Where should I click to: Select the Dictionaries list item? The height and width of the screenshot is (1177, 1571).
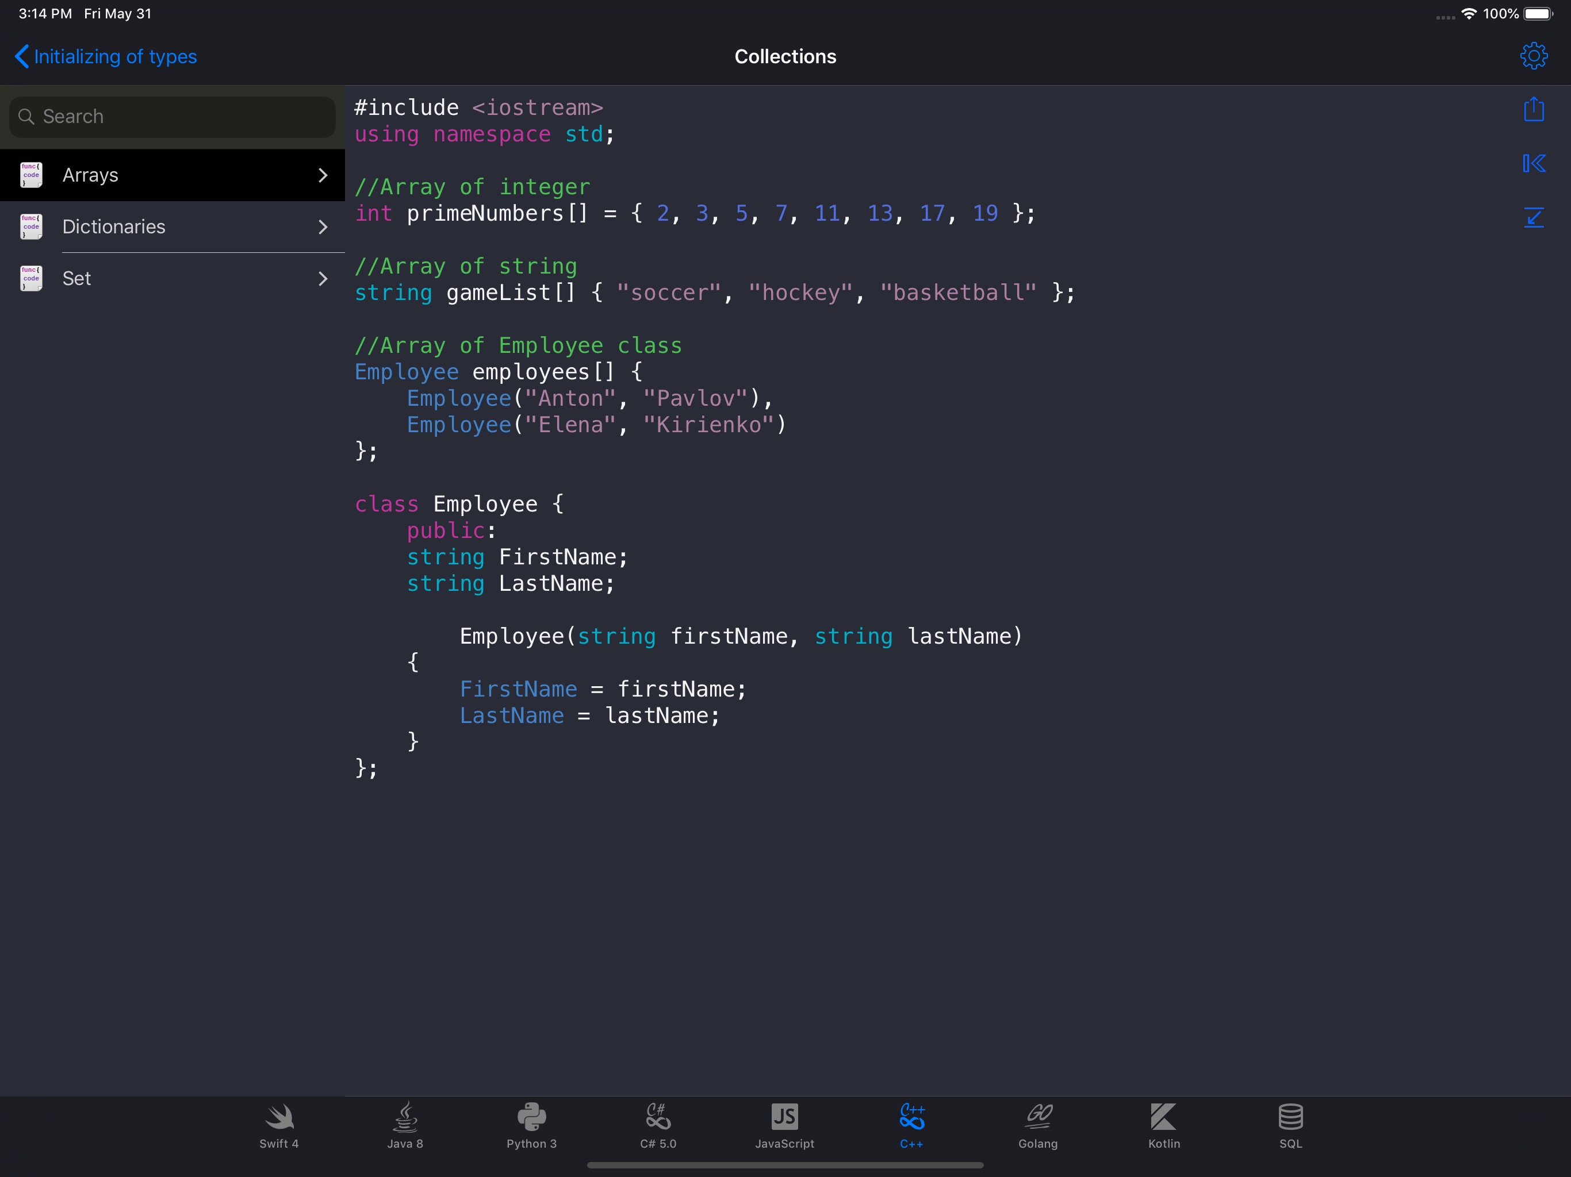click(x=114, y=227)
